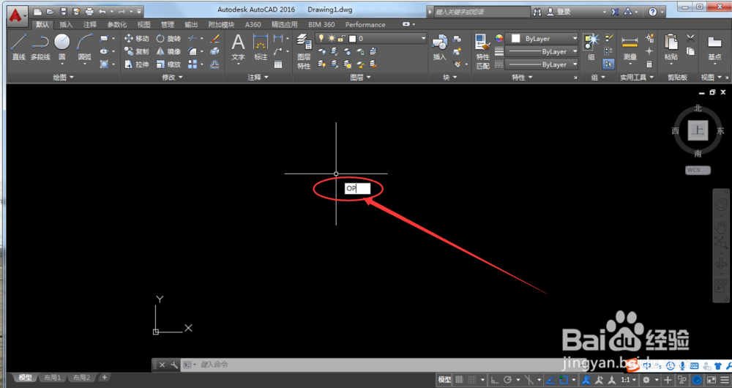Image resolution: width=732 pixels, height=388 pixels.
Task: Open Quick Calculator in Utilities panel
Action: coord(649,64)
